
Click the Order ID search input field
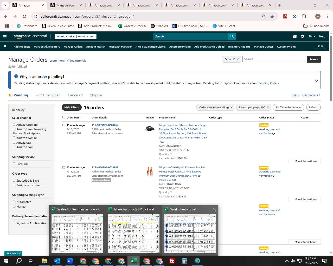[x=274, y=59]
